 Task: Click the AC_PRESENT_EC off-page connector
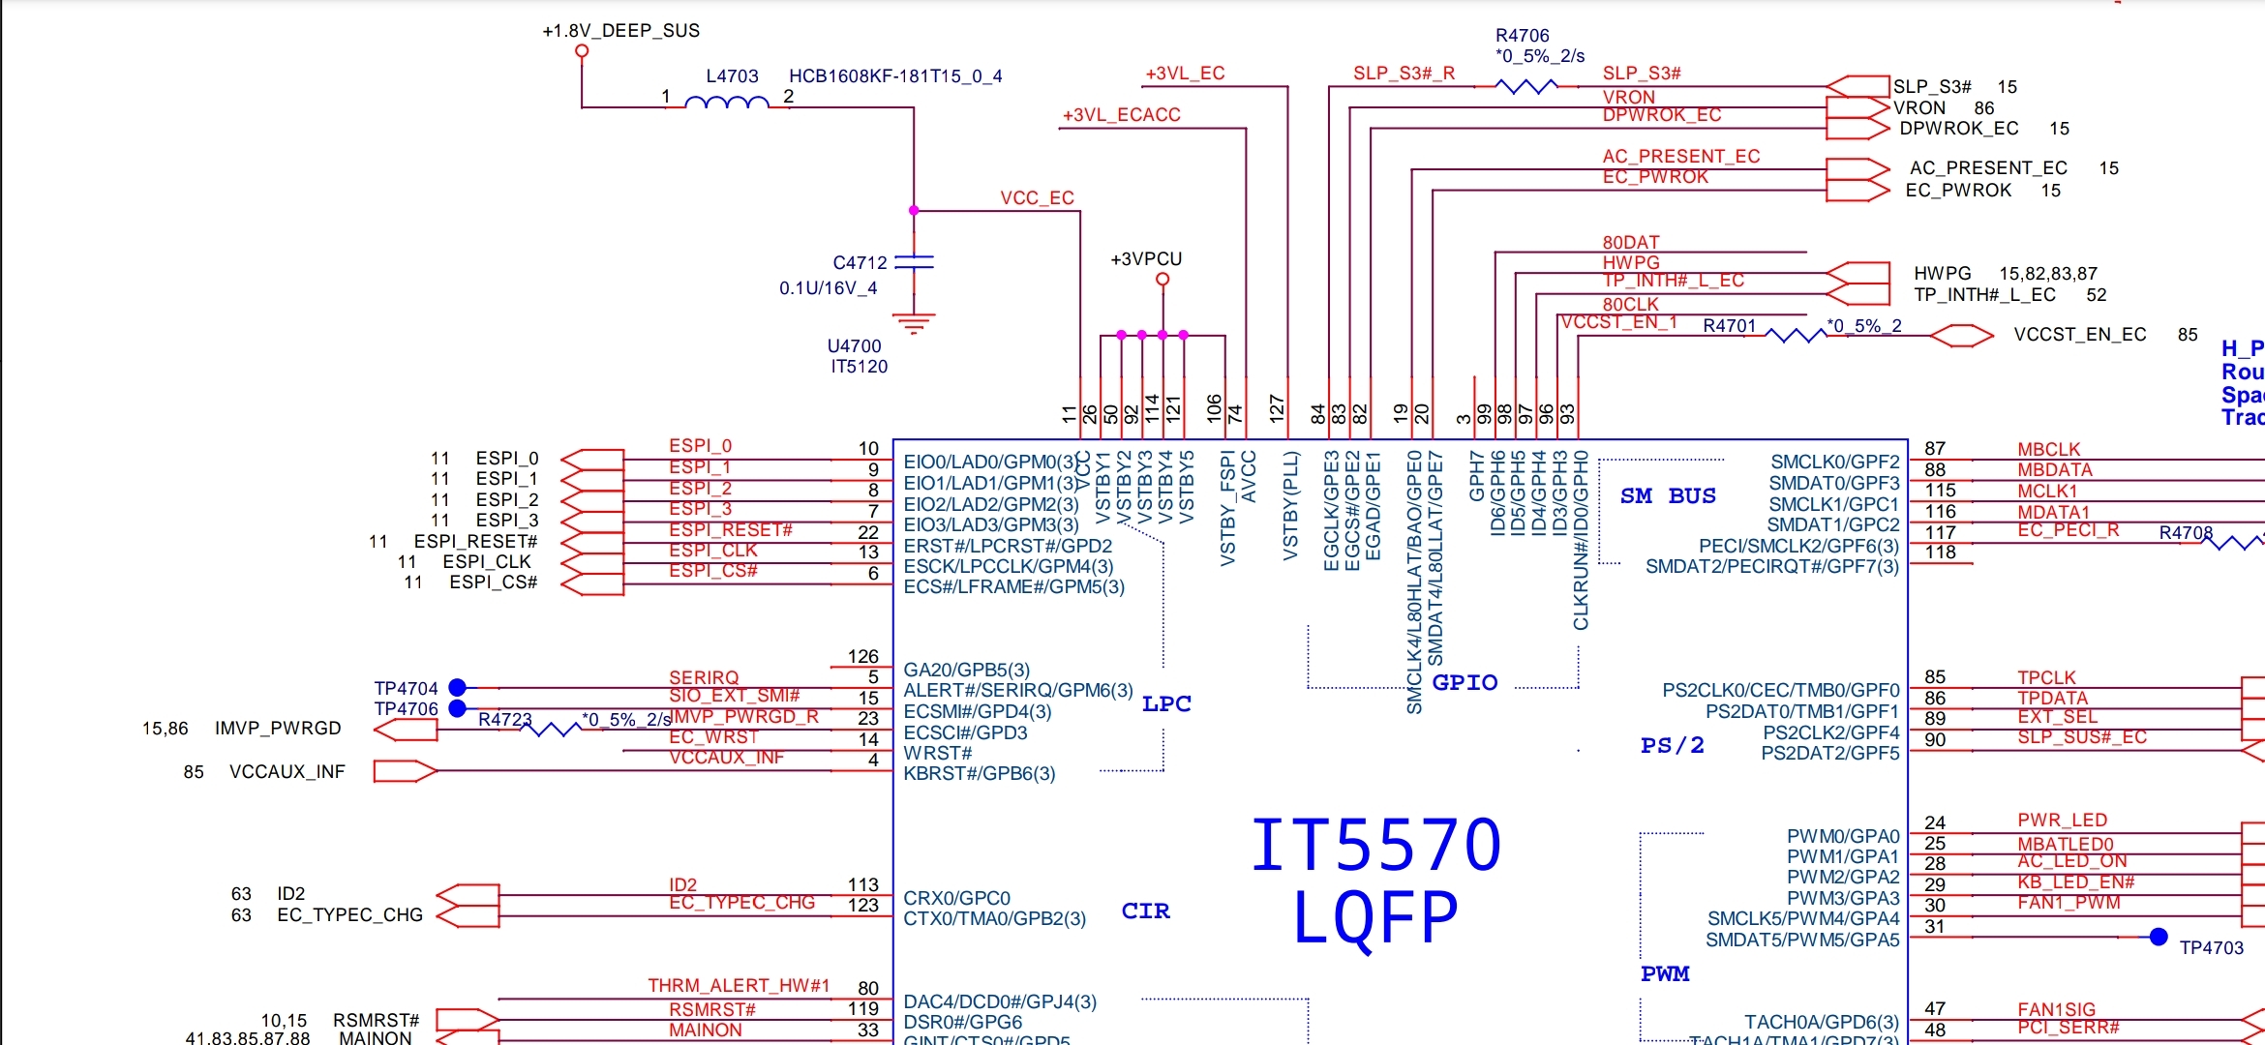coord(1857,169)
